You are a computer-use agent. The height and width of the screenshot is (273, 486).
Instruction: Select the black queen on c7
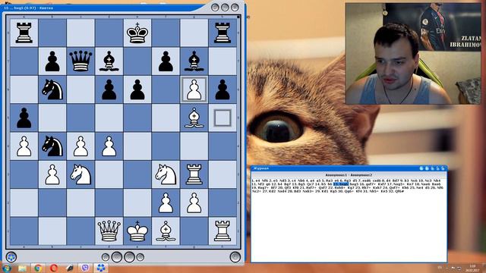[80, 61]
